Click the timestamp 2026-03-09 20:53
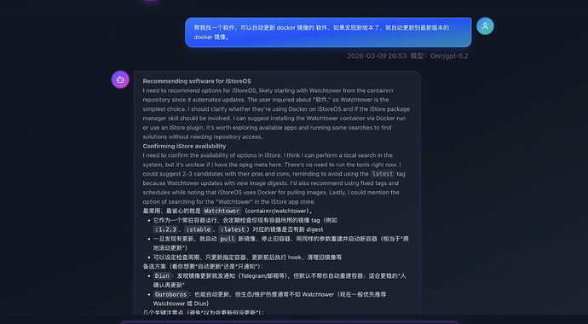The image size is (588, 324). [377, 56]
